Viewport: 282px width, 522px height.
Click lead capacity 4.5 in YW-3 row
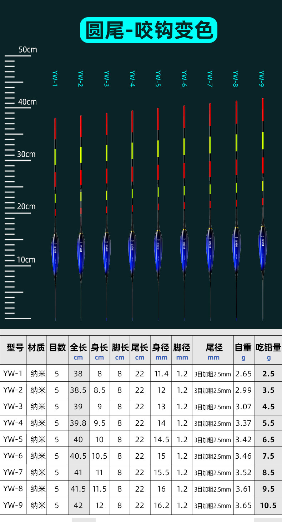point(268,406)
